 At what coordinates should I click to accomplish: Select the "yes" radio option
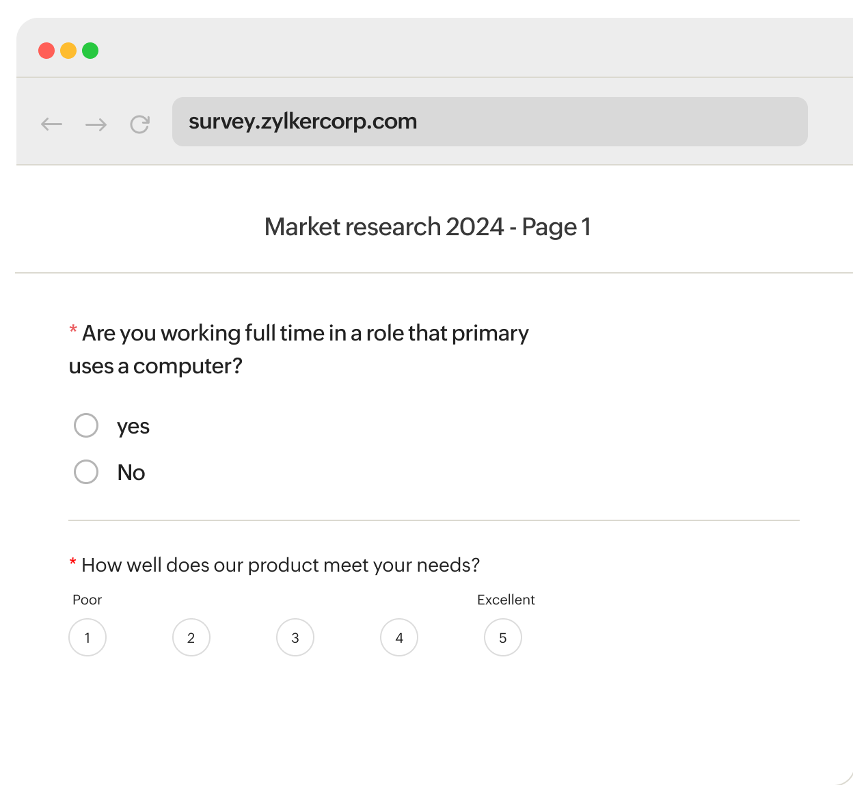point(86,425)
